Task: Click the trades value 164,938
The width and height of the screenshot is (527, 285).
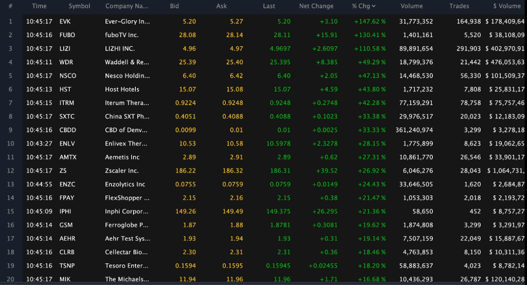Action: pyautogui.click(x=468, y=22)
